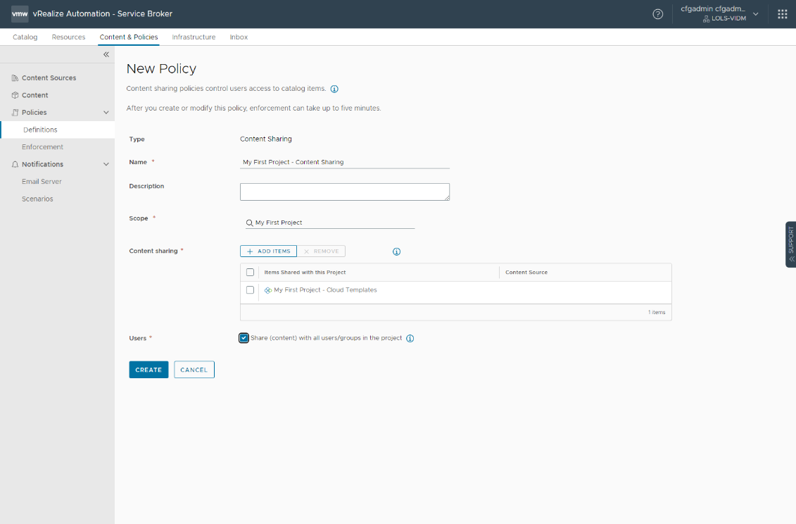This screenshot has height=524, width=796.
Task: Collapse the sidebar with double-chevron icon
Action: pos(106,54)
